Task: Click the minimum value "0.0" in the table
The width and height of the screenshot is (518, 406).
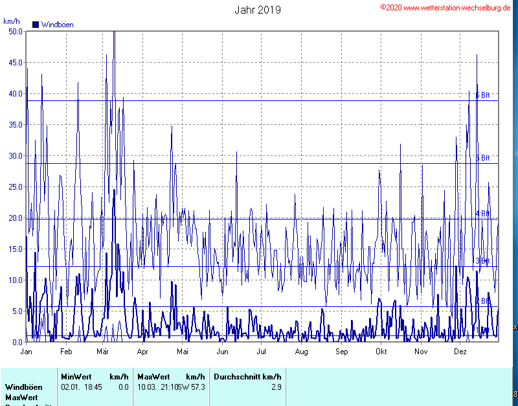Action: [124, 387]
